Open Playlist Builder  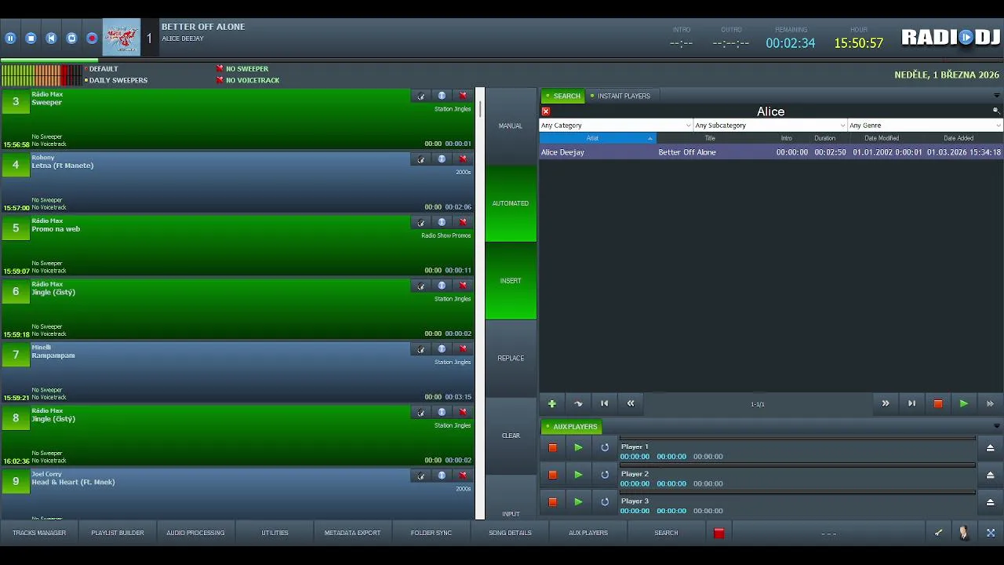click(118, 533)
